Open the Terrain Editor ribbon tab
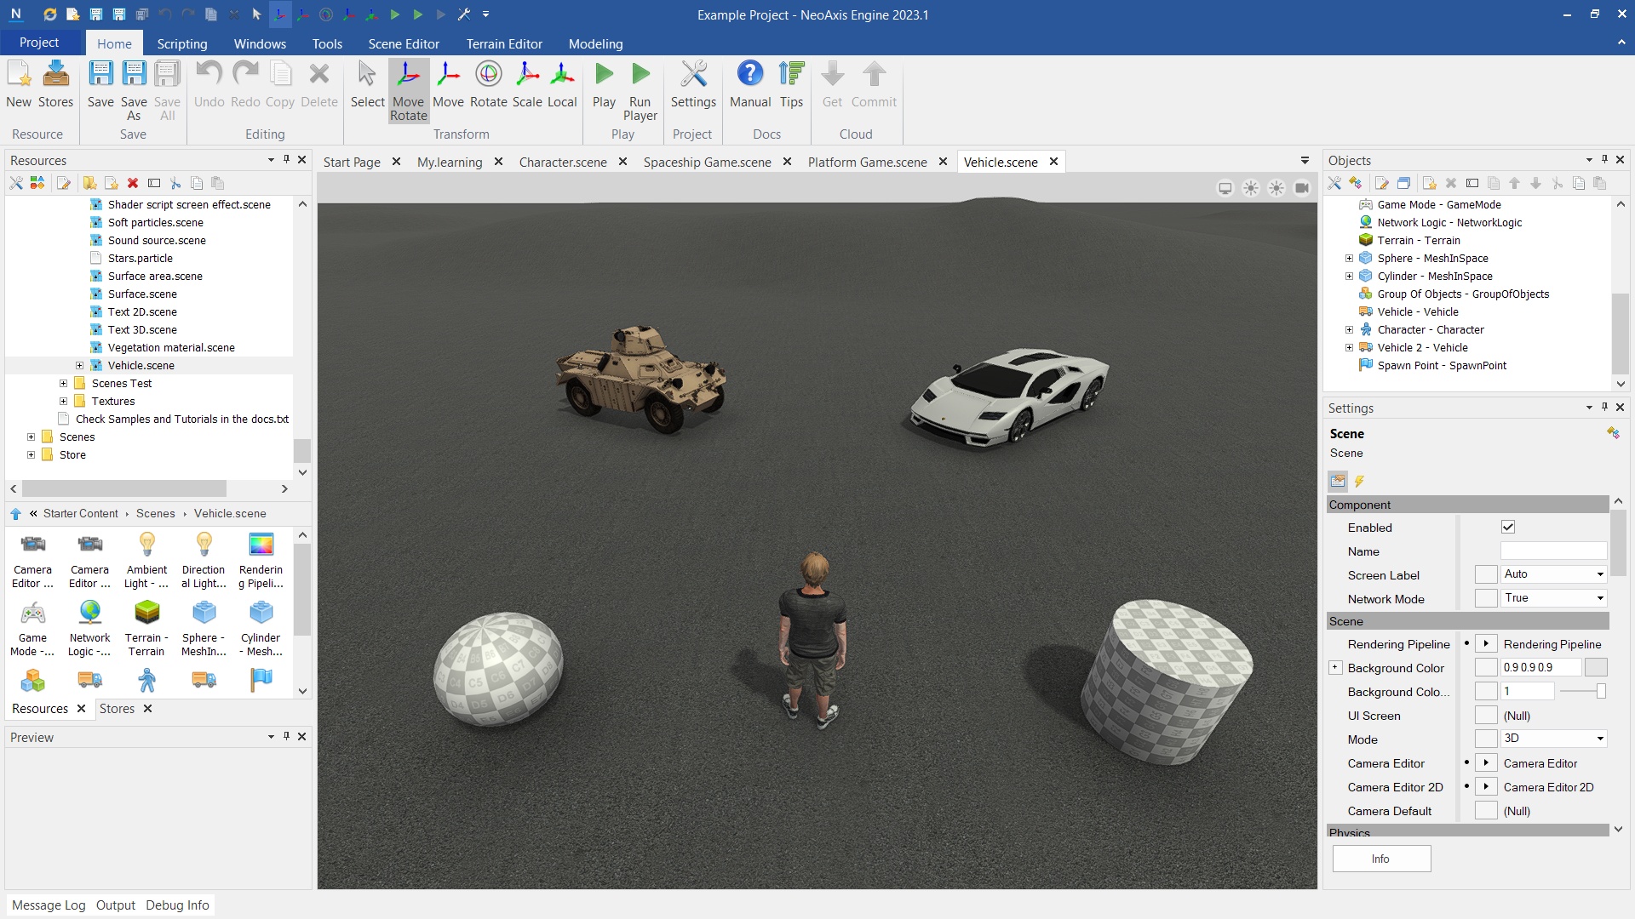 503,43
